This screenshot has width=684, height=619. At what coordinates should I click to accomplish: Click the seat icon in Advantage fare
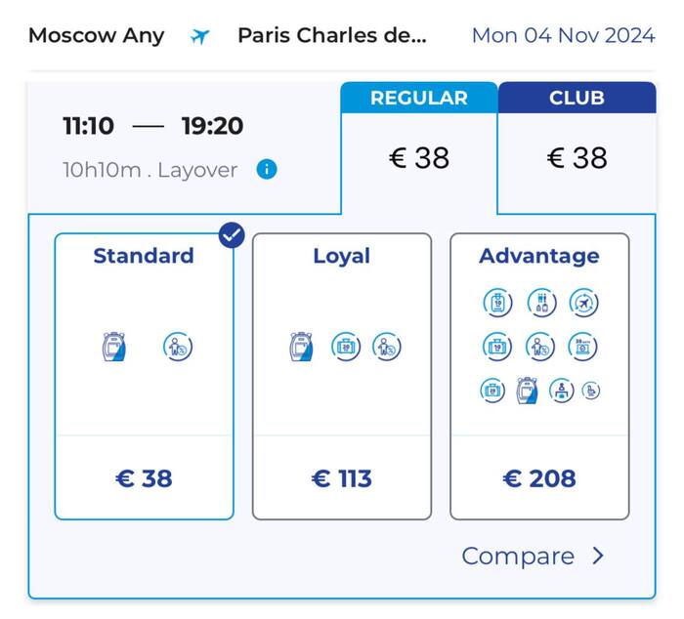(591, 391)
